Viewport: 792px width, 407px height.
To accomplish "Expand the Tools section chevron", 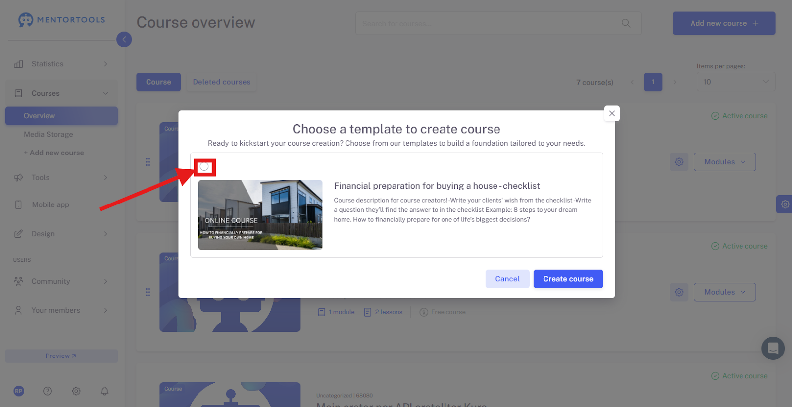I will tap(105, 177).
